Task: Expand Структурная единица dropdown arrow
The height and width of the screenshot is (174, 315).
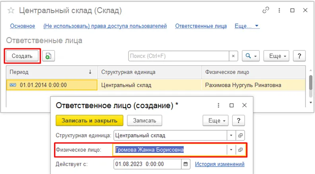Action: pyautogui.click(x=231, y=135)
